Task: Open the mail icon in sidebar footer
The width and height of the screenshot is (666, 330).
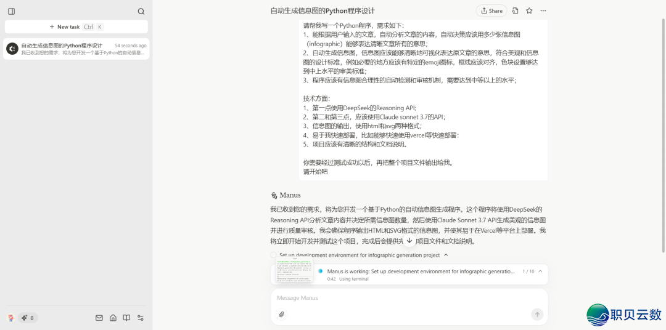Action: (x=99, y=318)
